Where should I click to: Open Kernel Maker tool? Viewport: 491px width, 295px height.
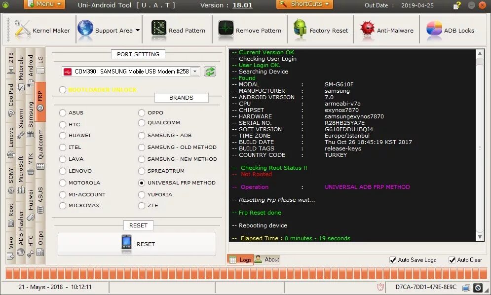coord(43,31)
